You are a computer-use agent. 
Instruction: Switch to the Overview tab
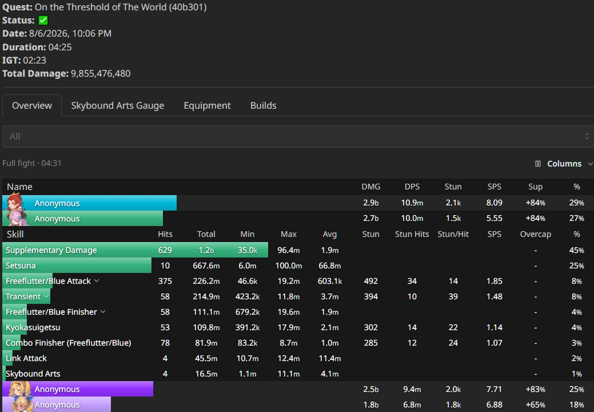tap(32, 105)
